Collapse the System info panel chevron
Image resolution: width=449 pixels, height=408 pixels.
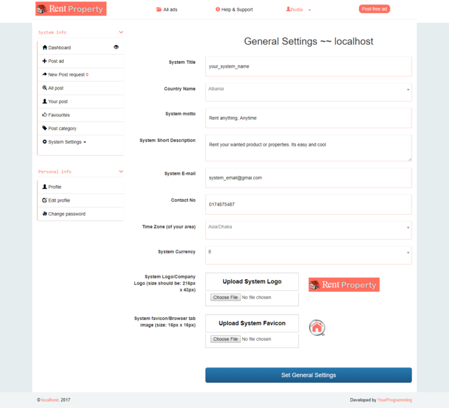(121, 32)
